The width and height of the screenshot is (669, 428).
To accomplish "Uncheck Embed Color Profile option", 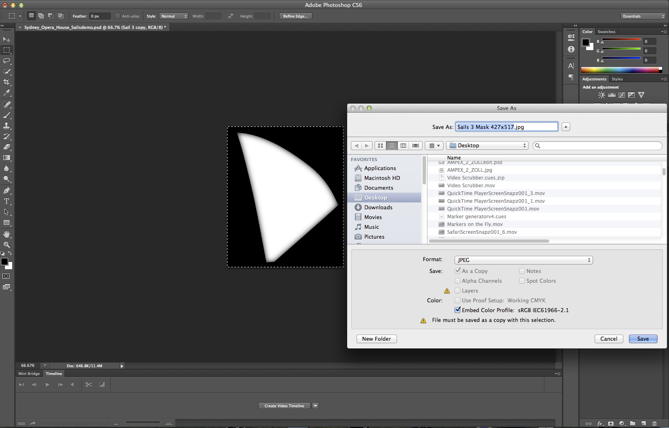I will click(x=457, y=310).
